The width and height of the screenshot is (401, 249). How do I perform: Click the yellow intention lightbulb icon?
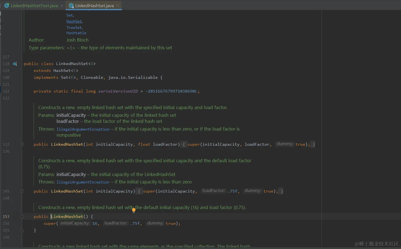(x=134, y=210)
